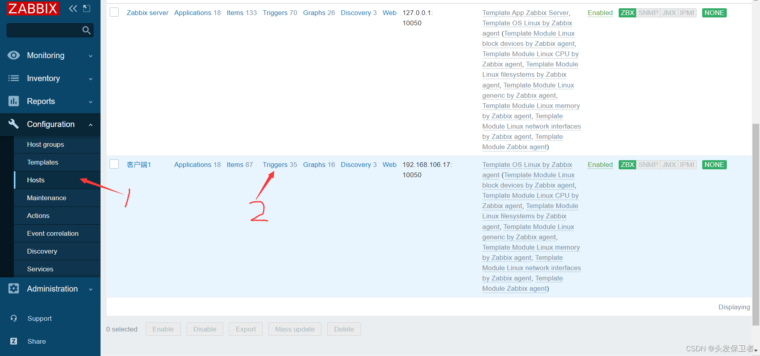The width and height of the screenshot is (760, 356).
Task: Click the Inventory list icon
Action: point(14,78)
